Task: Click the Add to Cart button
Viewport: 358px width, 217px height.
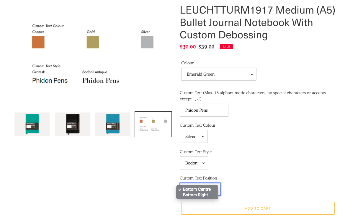Action: point(258,208)
